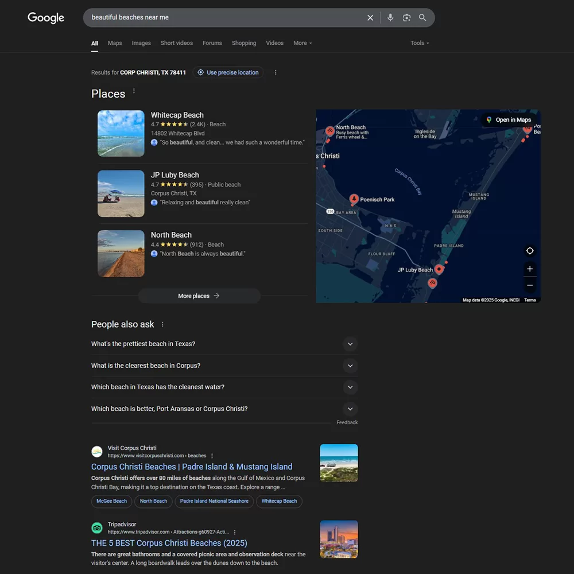Select JP Luby Beach map pin
Image resolution: width=574 pixels, height=574 pixels.
pos(439,270)
